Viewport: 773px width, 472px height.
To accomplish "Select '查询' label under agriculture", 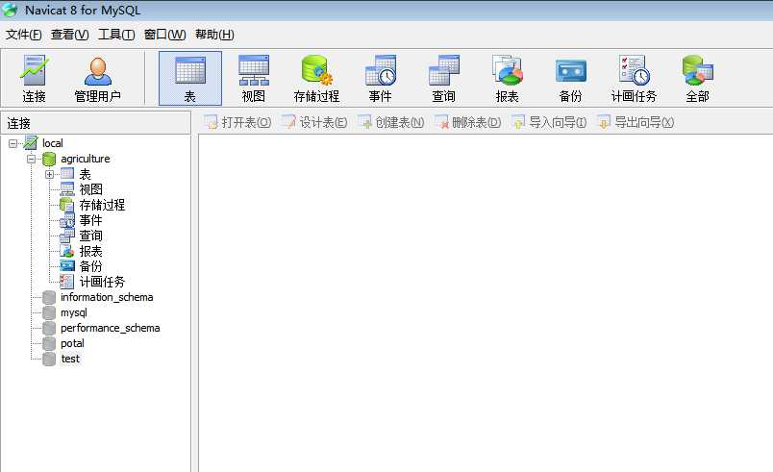I will point(90,236).
